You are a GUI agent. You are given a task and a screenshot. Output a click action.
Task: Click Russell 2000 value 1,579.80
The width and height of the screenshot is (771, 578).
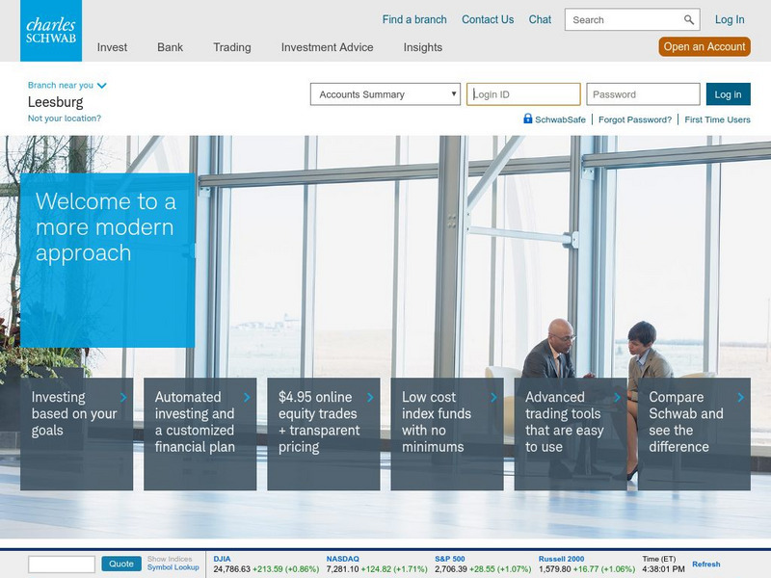555,569
